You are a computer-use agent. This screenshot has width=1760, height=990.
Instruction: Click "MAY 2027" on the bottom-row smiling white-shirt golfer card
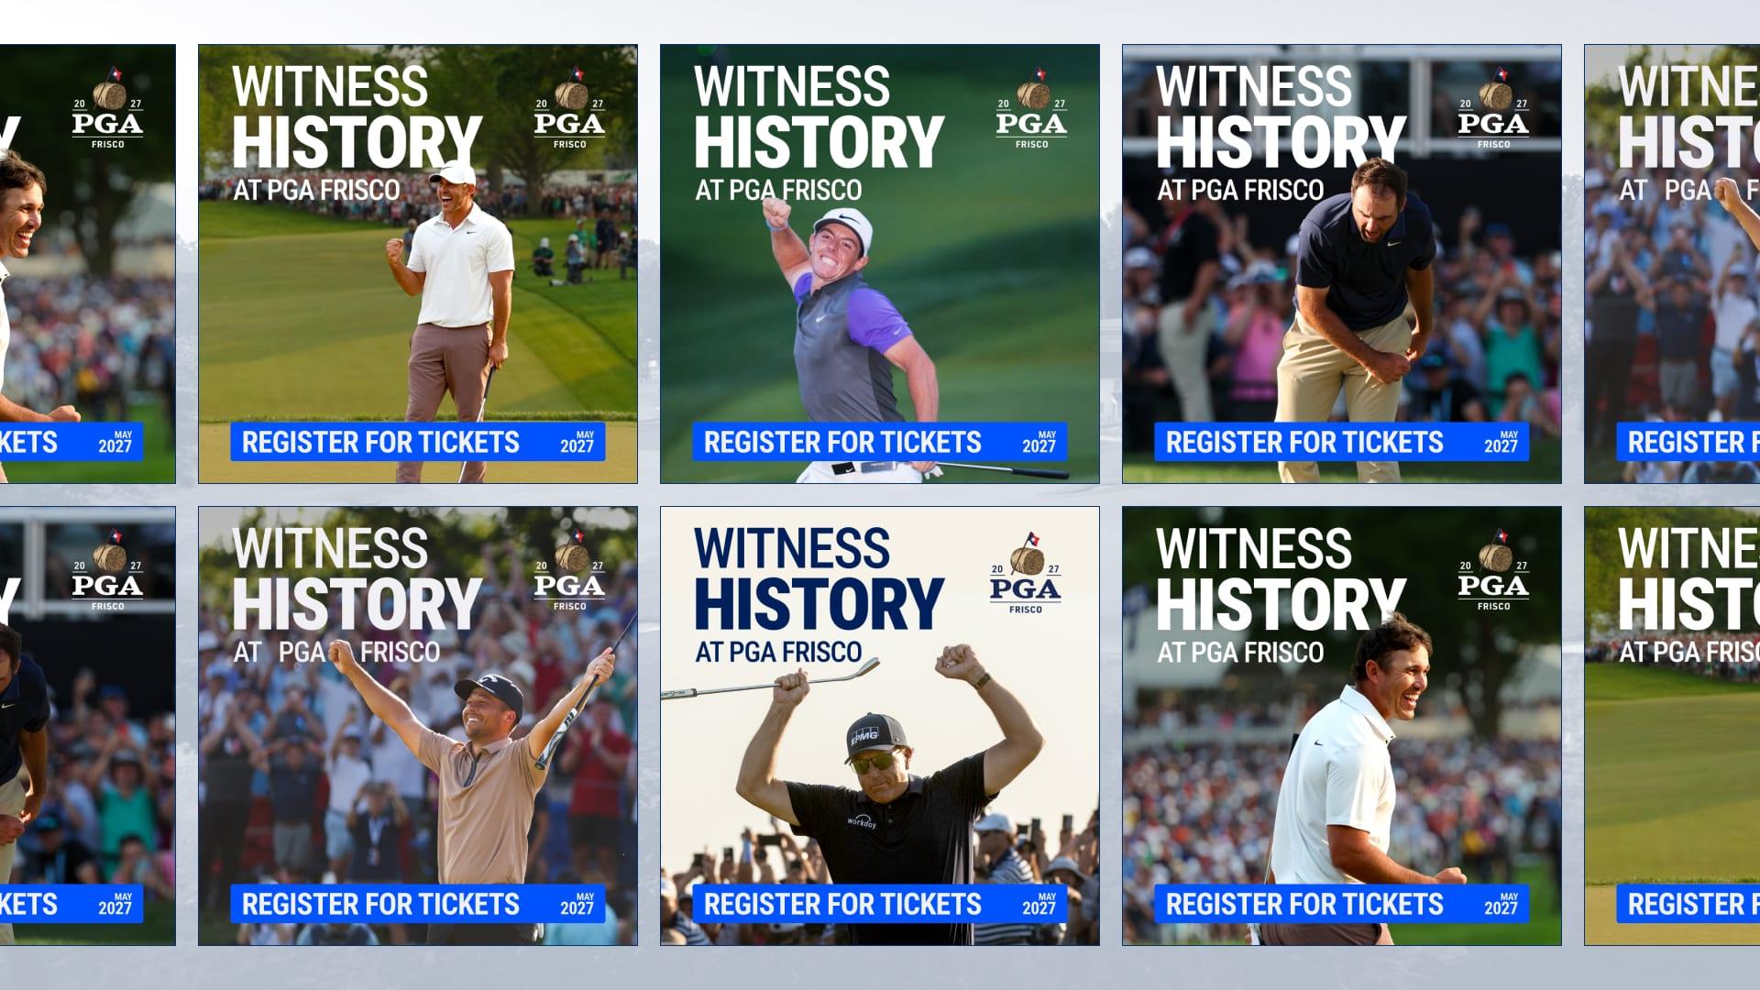coord(1501,905)
